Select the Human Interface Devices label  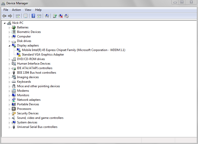point(34,64)
